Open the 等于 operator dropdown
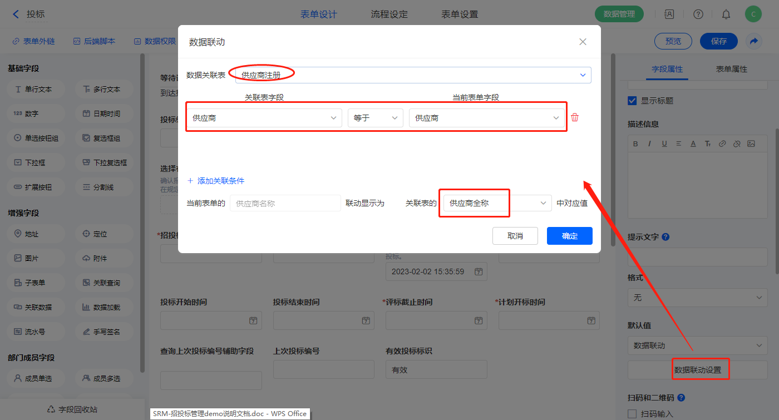This screenshot has height=420, width=779. click(375, 118)
